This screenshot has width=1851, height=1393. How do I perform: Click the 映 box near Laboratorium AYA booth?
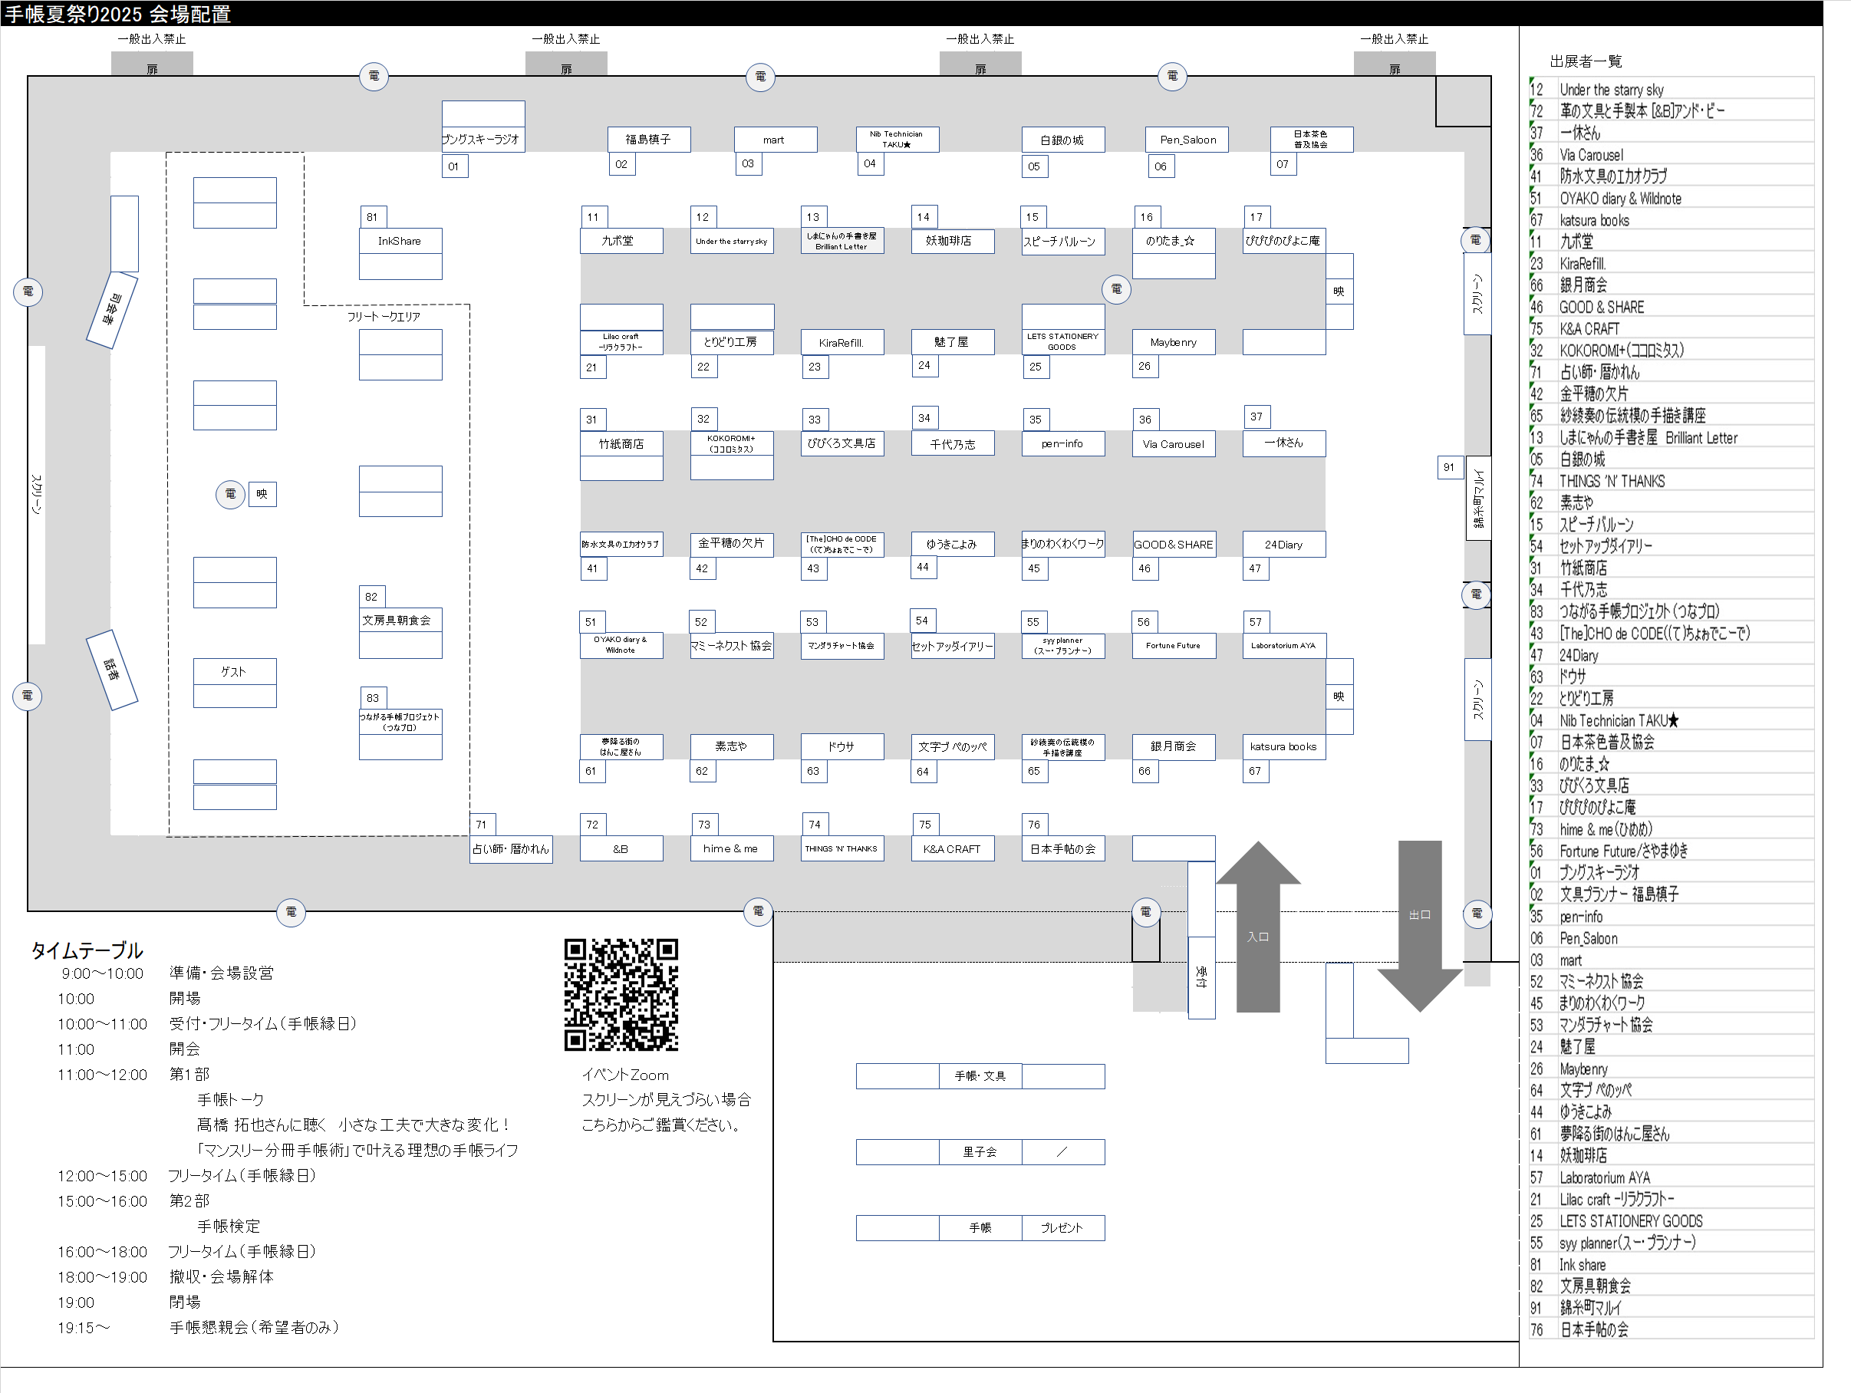[x=1339, y=696]
